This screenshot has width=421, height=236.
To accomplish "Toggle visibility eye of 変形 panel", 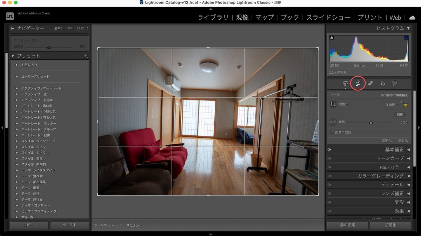I will tap(329, 202).
